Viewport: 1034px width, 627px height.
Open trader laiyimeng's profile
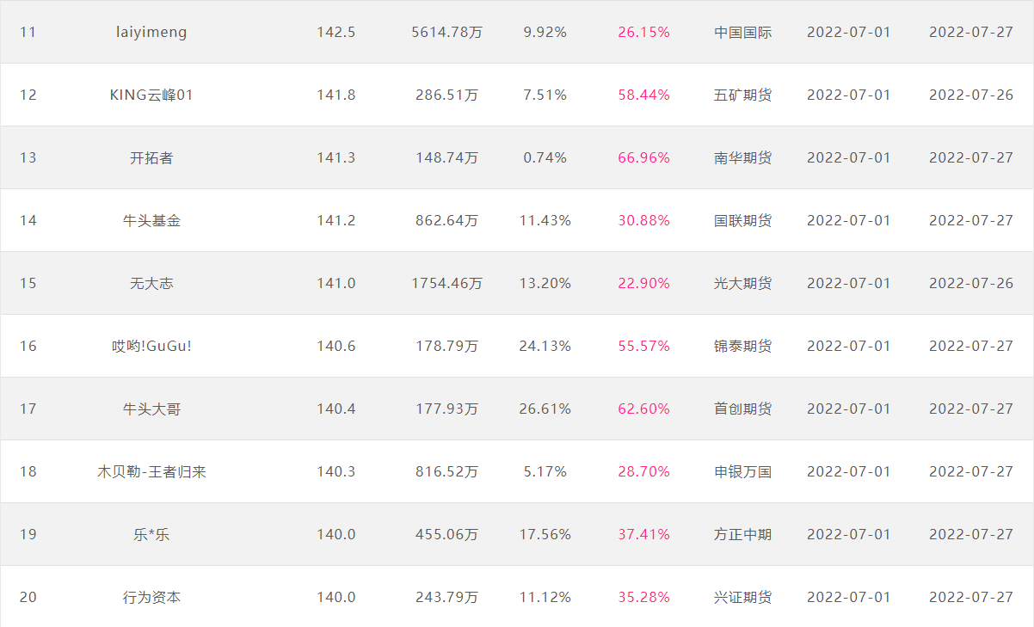(151, 33)
